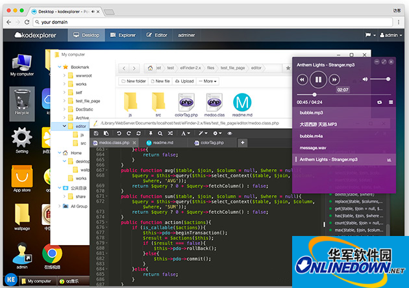Click the refresh icon in editor toolbar
Viewport: 409px width, 288px height.
point(138,133)
